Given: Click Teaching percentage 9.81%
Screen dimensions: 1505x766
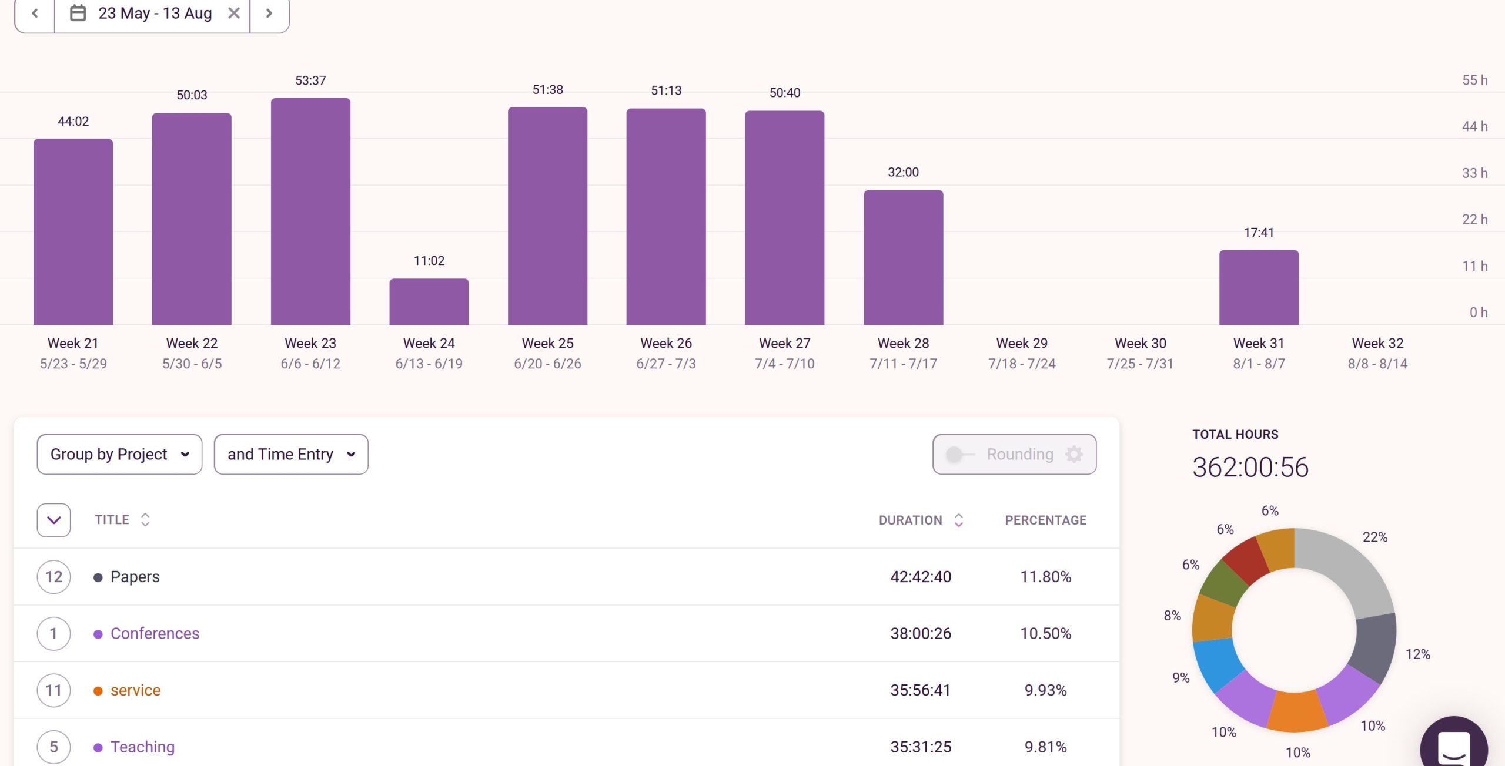Looking at the screenshot, I should point(1045,747).
